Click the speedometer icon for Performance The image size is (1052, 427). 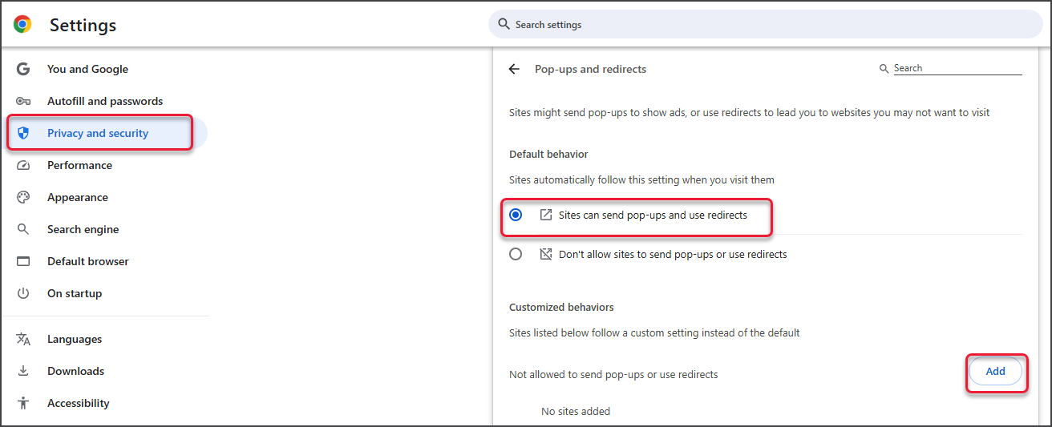click(23, 166)
